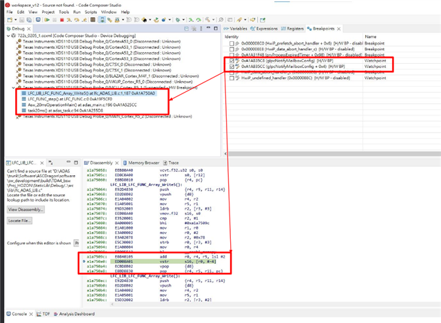
Task: Open the Analysis Dashboard tab
Action: coord(74,314)
